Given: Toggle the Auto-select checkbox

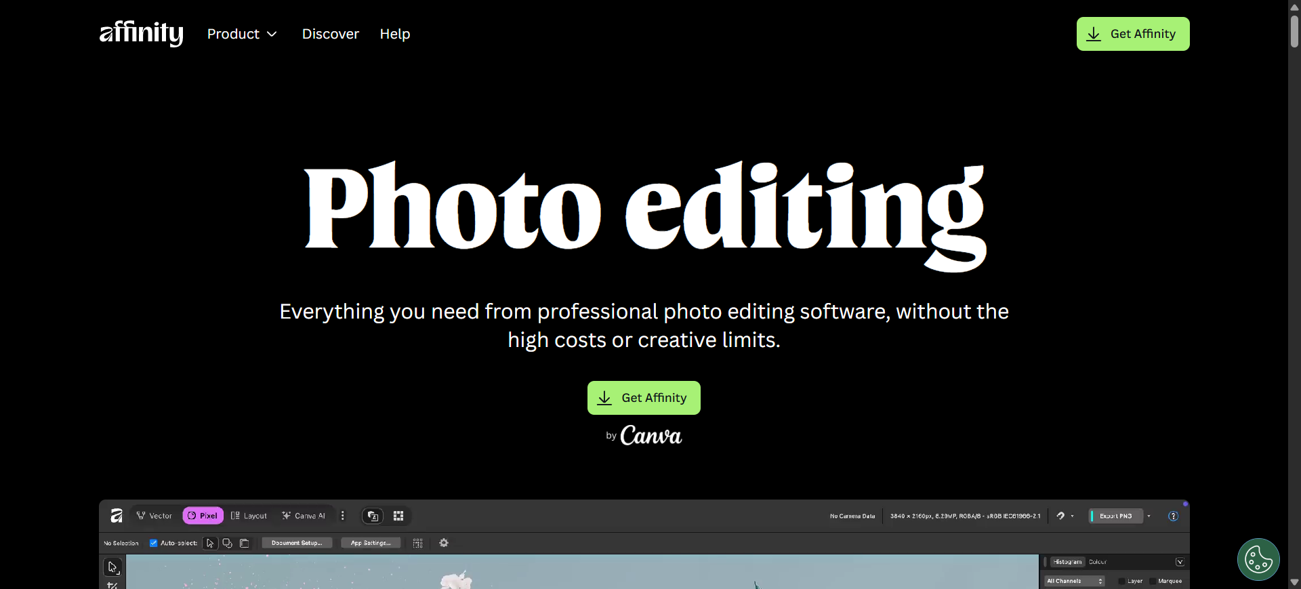Looking at the screenshot, I should pyautogui.click(x=154, y=543).
